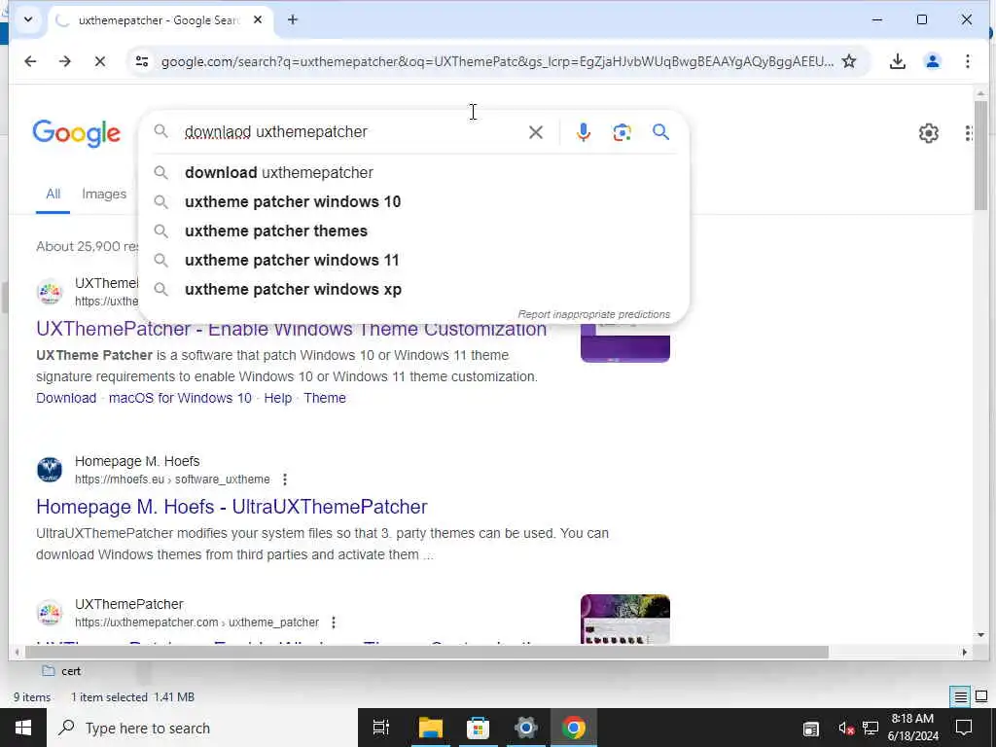Click the vertical page scrollbar thumb
The height and width of the screenshot is (747, 996).
pyautogui.click(x=980, y=155)
